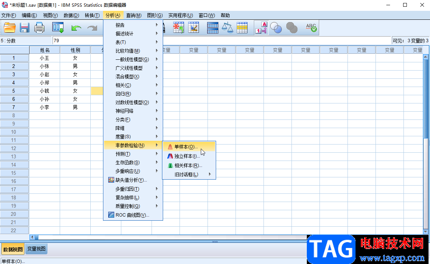The image size is (430, 264).
Task: Recall recently used dialogs icon
Action: pos(58,28)
